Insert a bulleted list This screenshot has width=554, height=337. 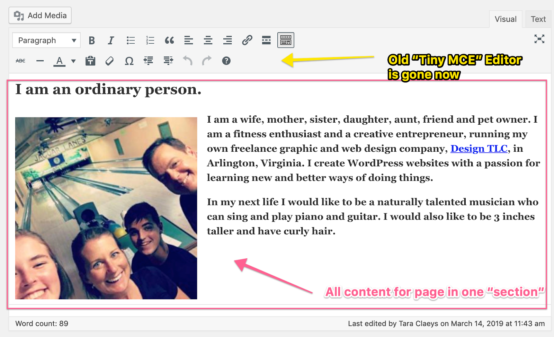click(131, 41)
